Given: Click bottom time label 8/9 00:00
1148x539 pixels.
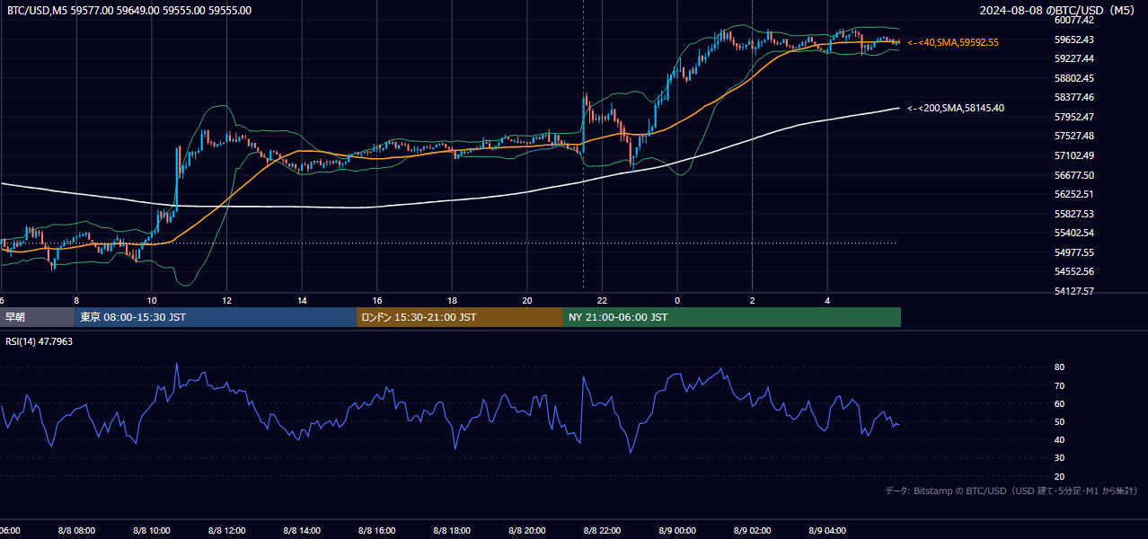Looking at the screenshot, I should point(677,531).
